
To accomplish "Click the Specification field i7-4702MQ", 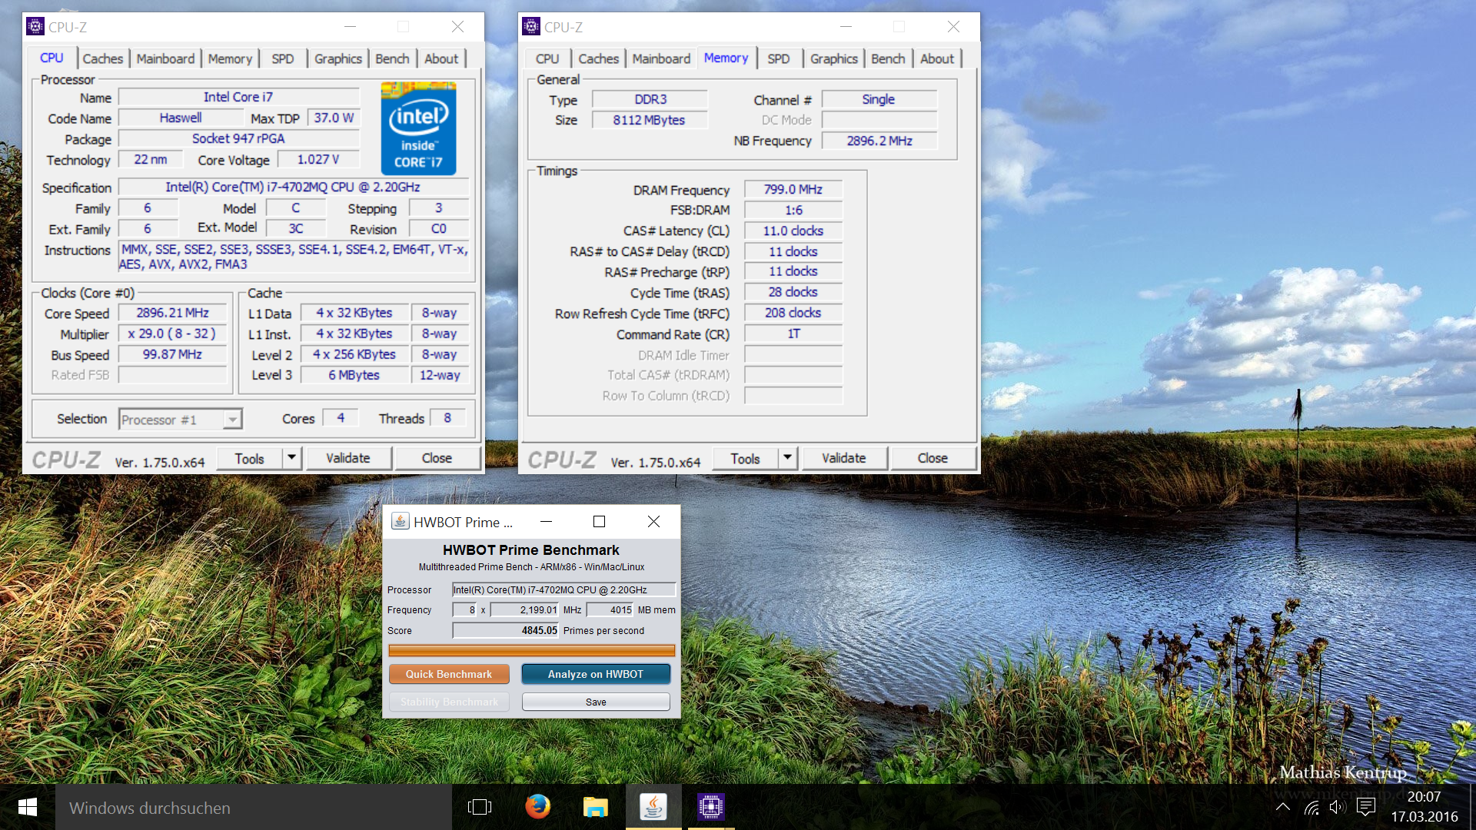I will tap(293, 187).
